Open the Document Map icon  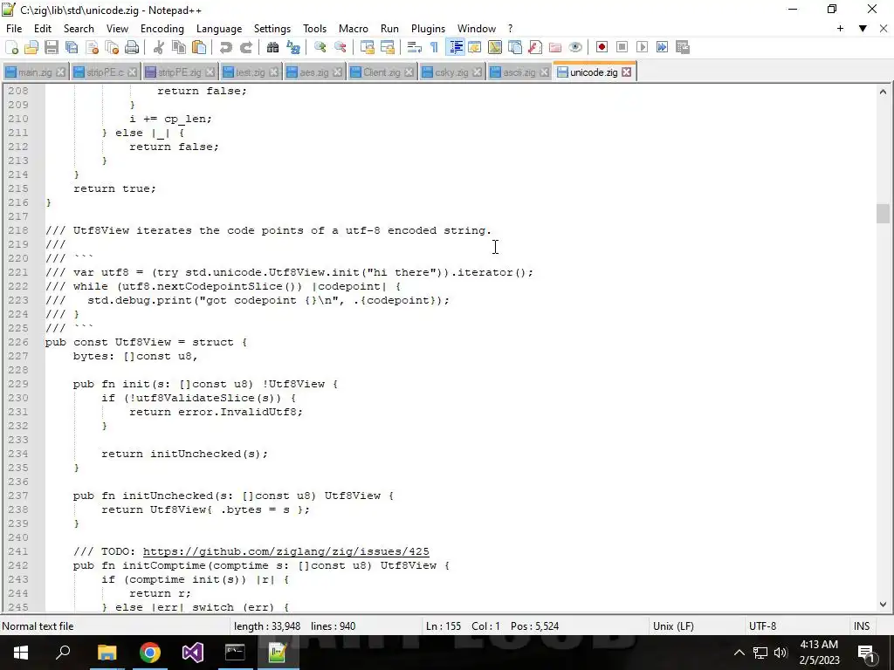(x=495, y=47)
